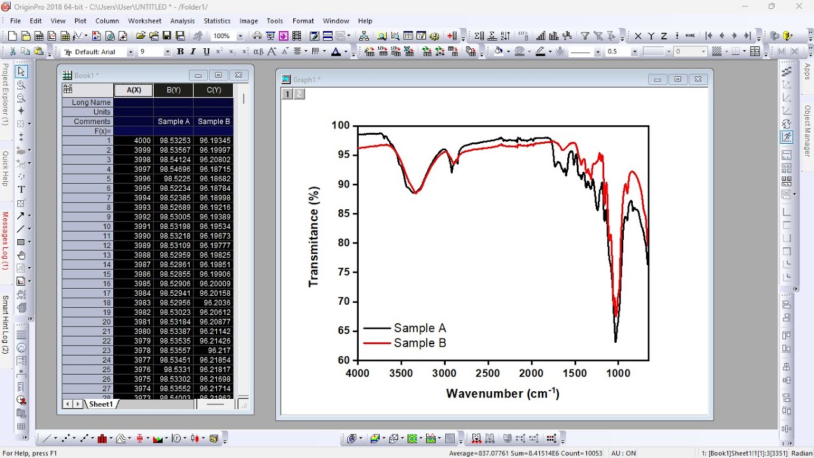Expand the font color dropdown arrow

(347, 52)
